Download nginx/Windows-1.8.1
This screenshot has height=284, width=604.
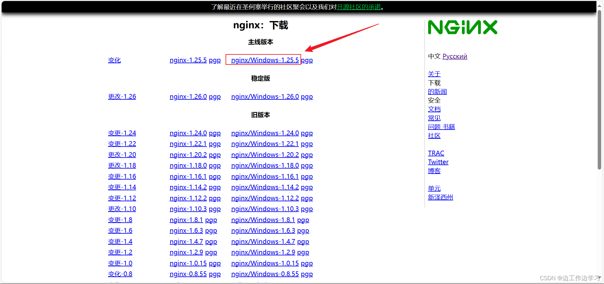click(263, 220)
